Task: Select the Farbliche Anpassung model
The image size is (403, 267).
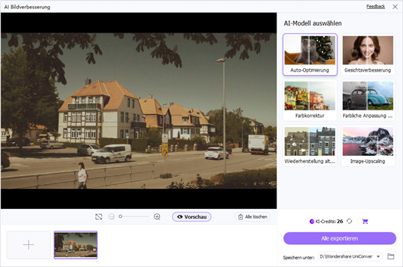Action: 368,100
